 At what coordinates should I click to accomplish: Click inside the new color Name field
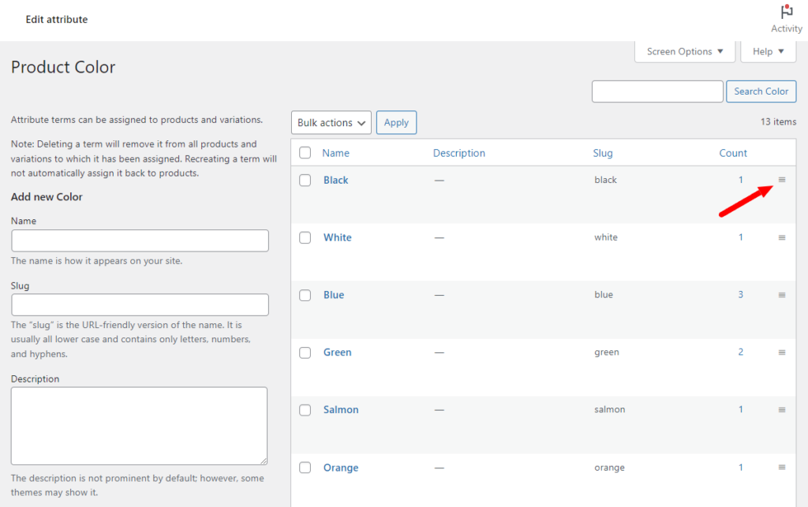coord(140,240)
